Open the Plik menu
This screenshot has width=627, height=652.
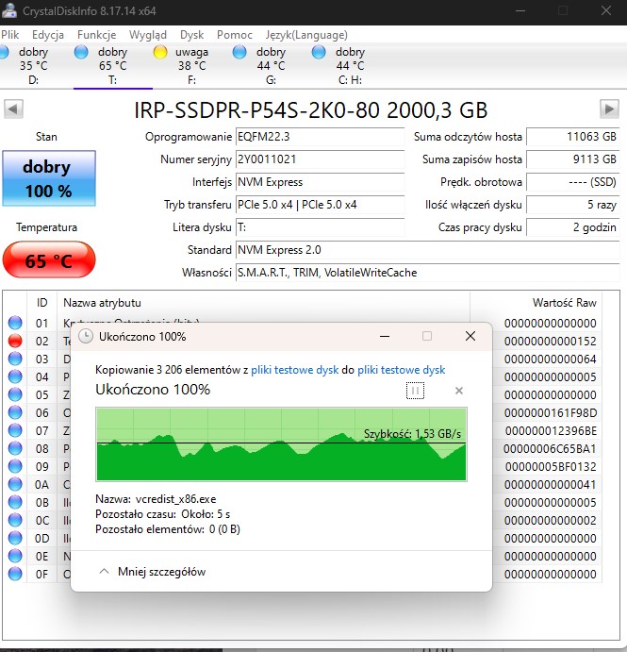(x=10, y=34)
